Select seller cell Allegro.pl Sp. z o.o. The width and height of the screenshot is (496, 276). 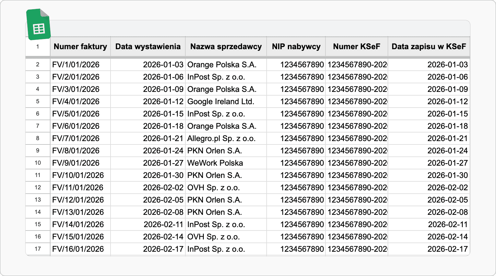(226, 138)
